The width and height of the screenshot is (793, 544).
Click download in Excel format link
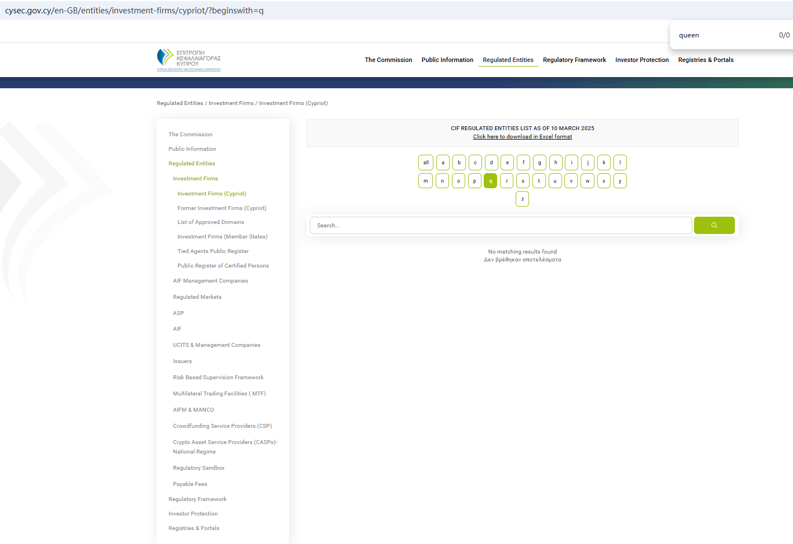[522, 137]
